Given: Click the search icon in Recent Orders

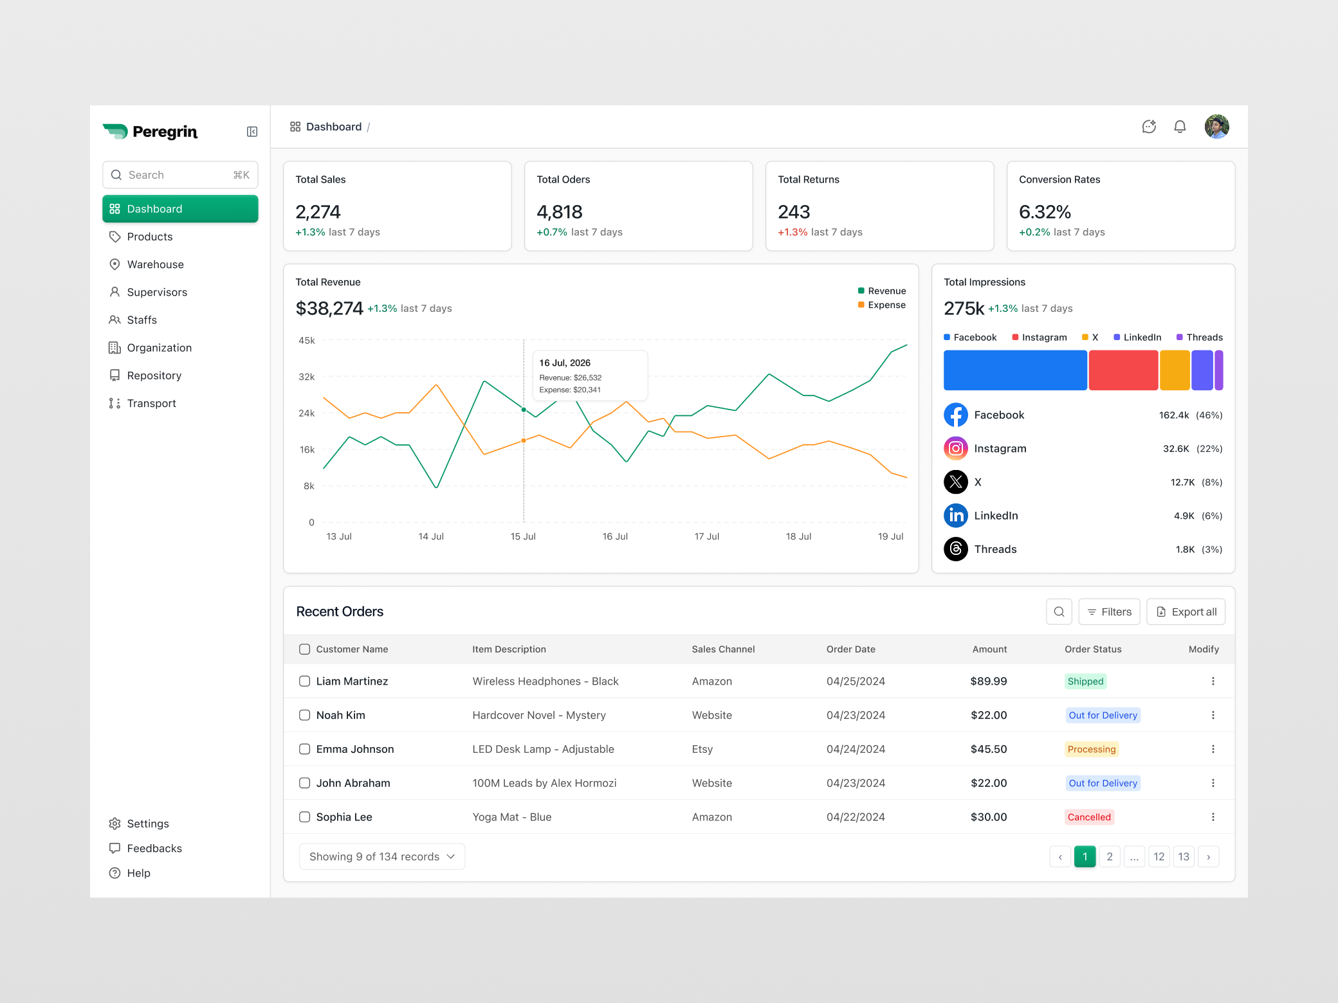Looking at the screenshot, I should tap(1059, 612).
